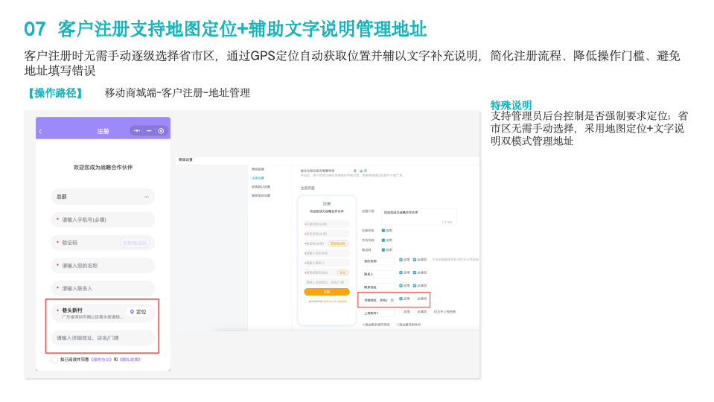
Task: Click orange 获取验证码 badge in preview phone
Action: 338,243
